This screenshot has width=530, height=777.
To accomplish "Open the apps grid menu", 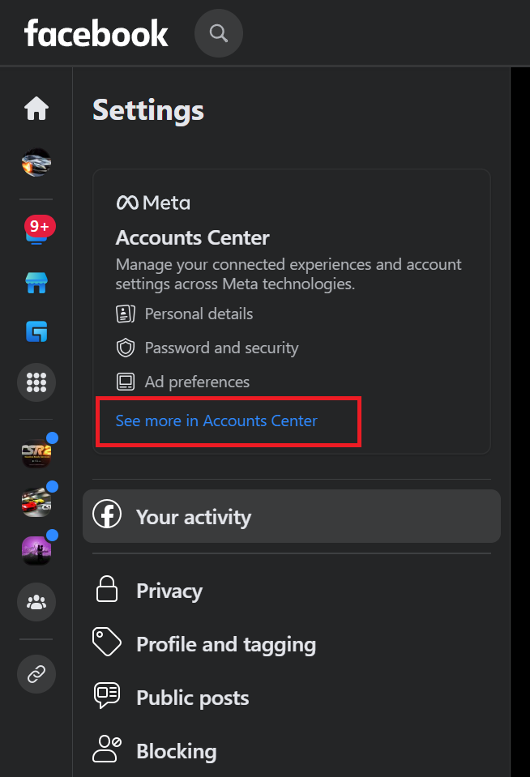I will click(36, 382).
